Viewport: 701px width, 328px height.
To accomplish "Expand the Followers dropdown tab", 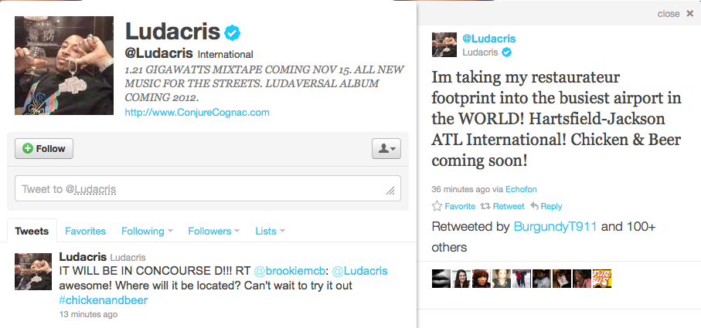I will pos(213,232).
